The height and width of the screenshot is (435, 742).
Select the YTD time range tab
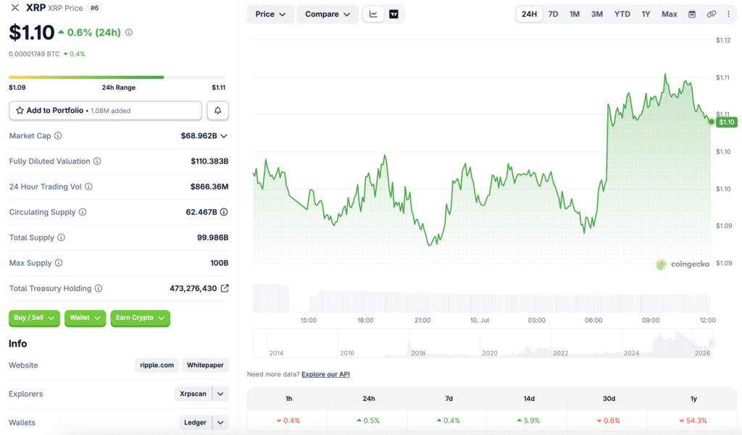(x=622, y=14)
